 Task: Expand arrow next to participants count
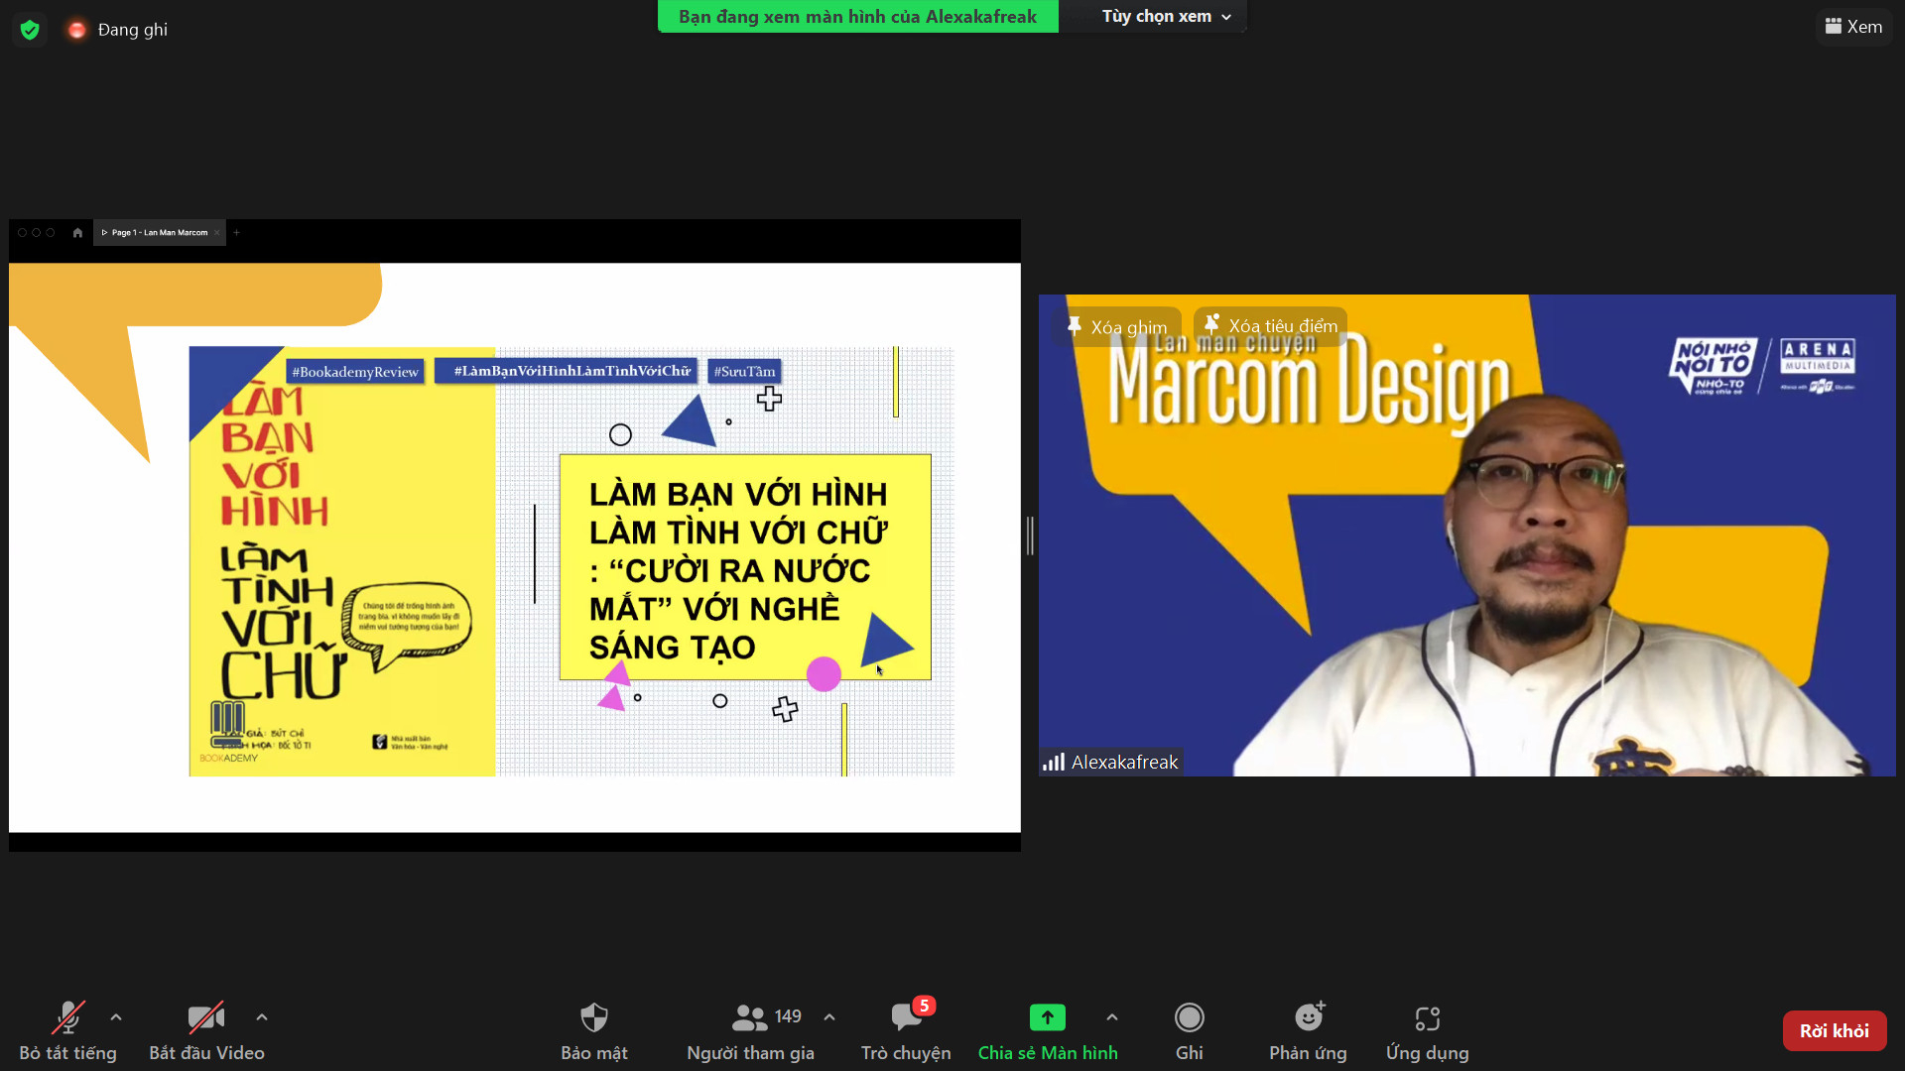pos(829,1017)
